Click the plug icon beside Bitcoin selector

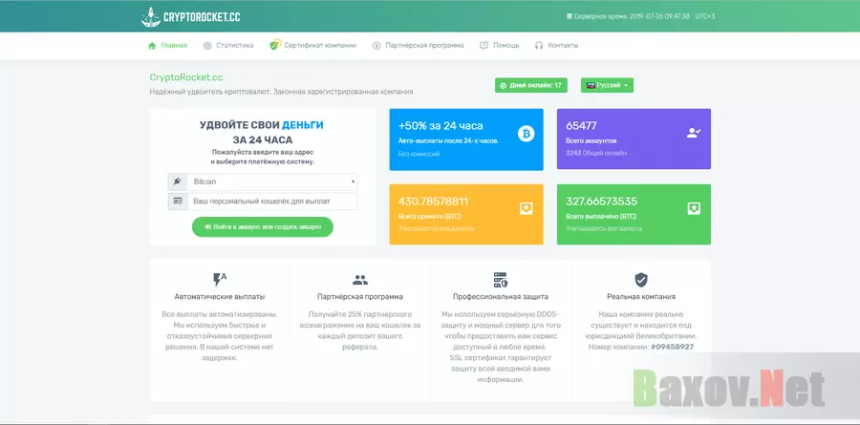click(177, 181)
